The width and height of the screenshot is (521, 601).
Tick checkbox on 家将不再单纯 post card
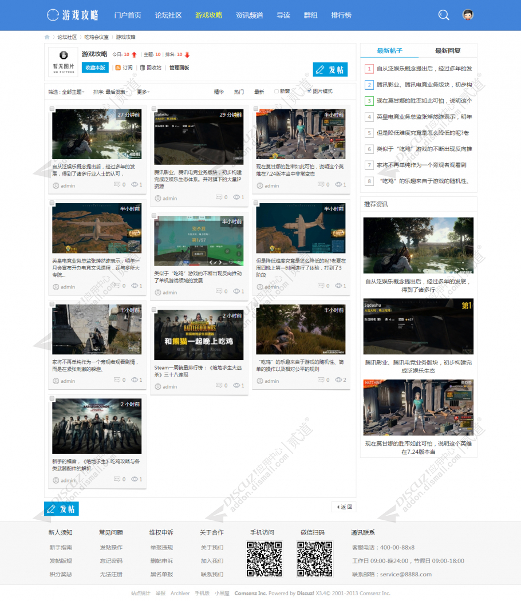[52, 305]
